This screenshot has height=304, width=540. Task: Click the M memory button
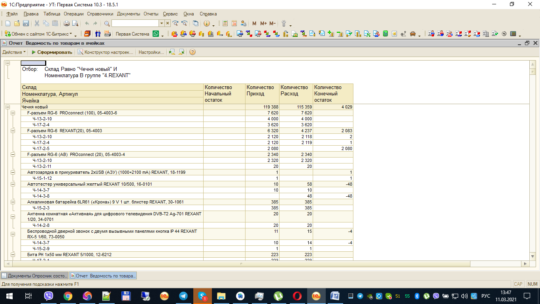[254, 23]
